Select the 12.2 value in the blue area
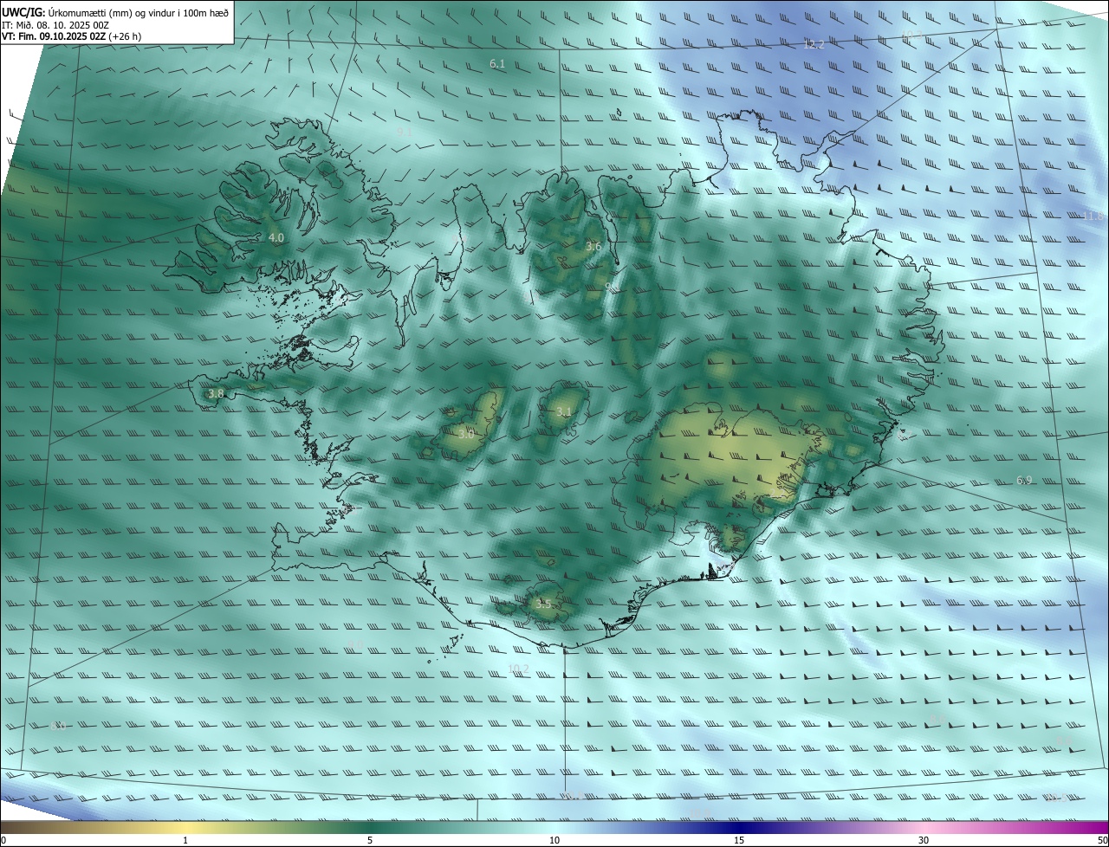Image resolution: width=1109 pixels, height=847 pixels. click(814, 44)
